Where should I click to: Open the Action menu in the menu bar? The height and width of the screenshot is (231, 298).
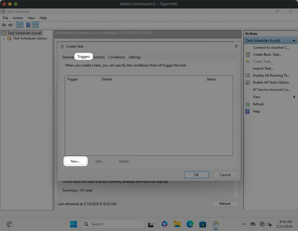pos(18,18)
